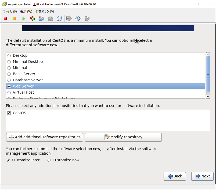Click the CD/DVD drive connect icon

78,18
